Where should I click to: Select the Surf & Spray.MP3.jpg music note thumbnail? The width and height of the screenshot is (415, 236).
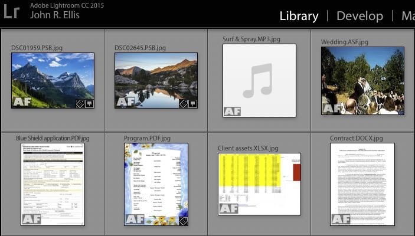tap(259, 80)
